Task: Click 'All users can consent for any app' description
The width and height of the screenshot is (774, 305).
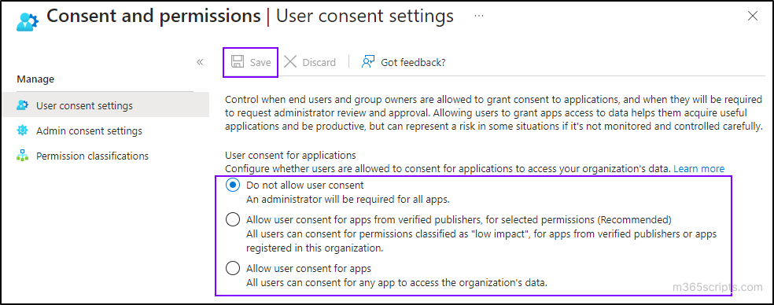Action: click(397, 283)
